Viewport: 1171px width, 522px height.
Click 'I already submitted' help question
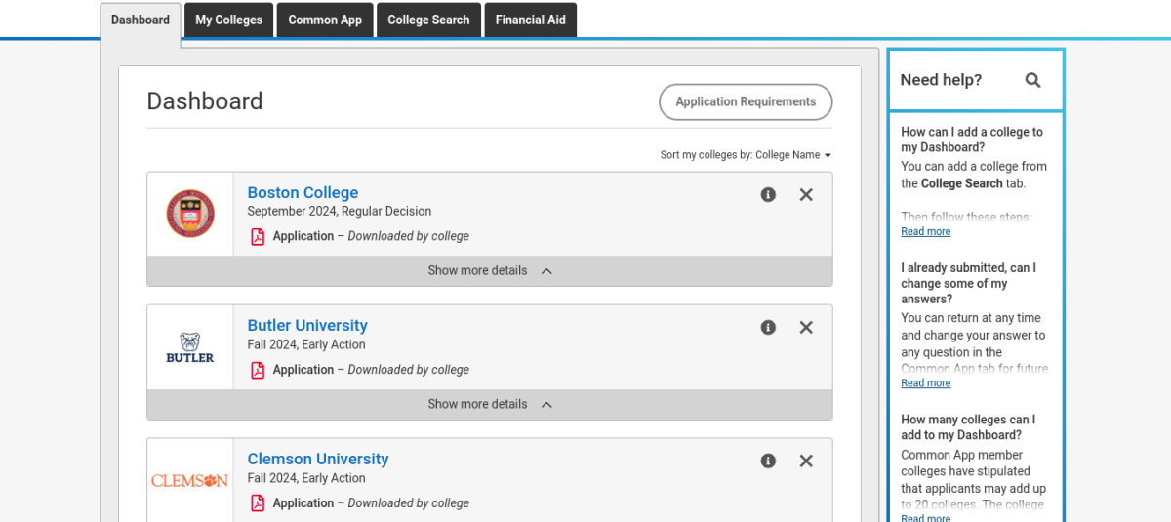pos(969,283)
